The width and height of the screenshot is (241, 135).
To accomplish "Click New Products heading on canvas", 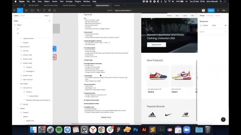I will pyautogui.click(x=155, y=60).
